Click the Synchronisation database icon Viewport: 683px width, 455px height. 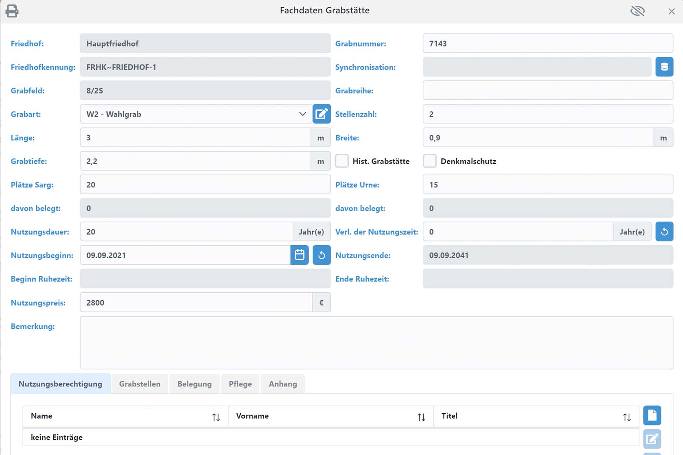pyautogui.click(x=664, y=67)
